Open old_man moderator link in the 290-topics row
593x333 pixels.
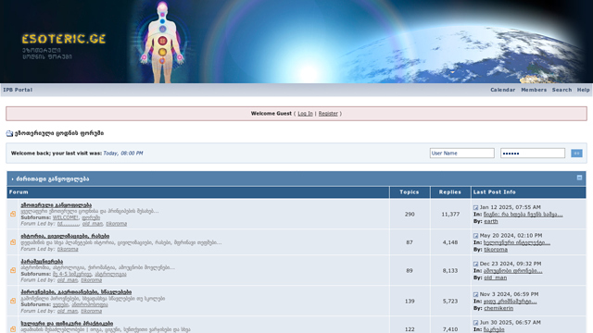pos(93,224)
